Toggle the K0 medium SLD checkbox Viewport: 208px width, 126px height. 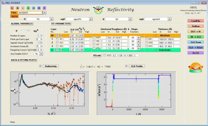tap(57, 36)
